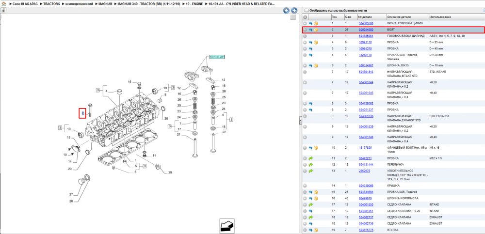
Task: Click box icon in row 16991170
Action: point(316,42)
